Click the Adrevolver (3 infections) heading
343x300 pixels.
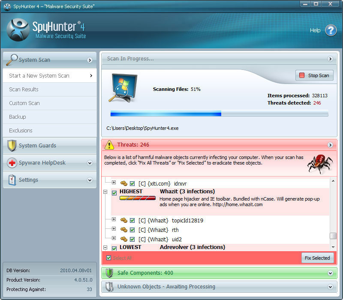pyautogui.click(x=193, y=247)
